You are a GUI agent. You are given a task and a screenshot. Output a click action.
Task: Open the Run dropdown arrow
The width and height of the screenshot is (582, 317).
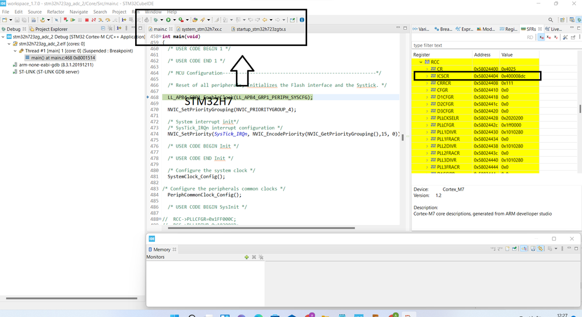(174, 20)
